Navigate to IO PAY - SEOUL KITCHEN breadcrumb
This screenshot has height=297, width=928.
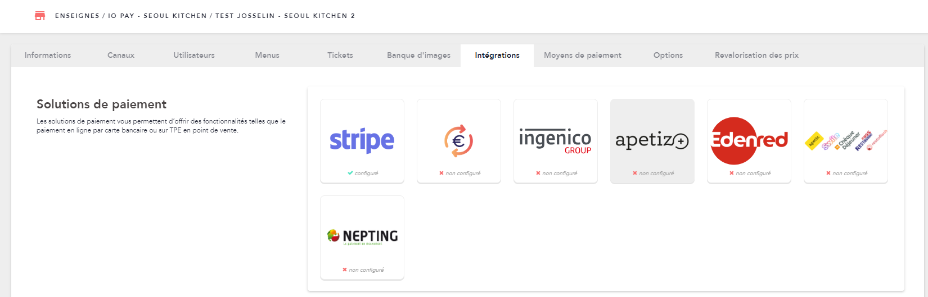pos(157,16)
